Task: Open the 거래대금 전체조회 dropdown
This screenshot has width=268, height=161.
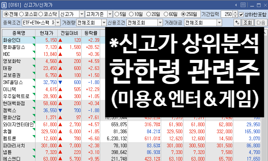Action: point(220,23)
